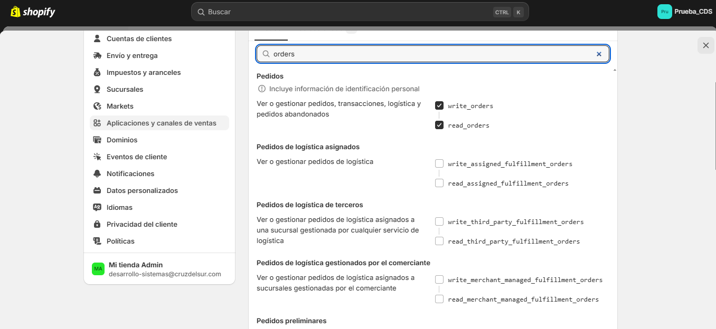
Task: Open Sucursales location pin icon
Action: [97, 89]
